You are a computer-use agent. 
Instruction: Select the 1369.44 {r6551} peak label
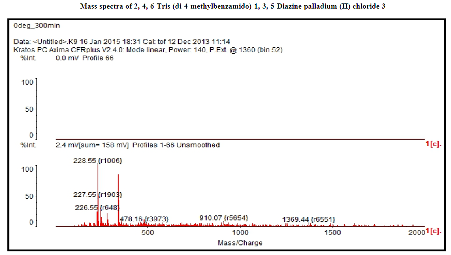(308, 219)
